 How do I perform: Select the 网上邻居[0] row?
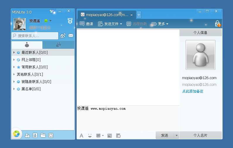coord(43,60)
